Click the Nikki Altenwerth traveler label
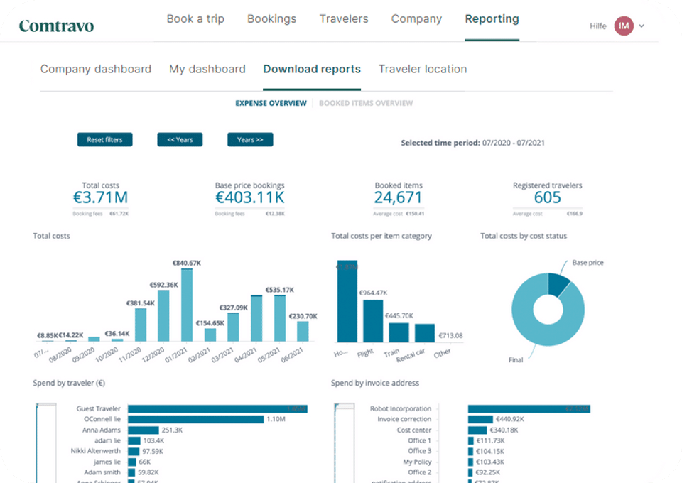Viewport: 682px width, 483px height. click(x=96, y=451)
